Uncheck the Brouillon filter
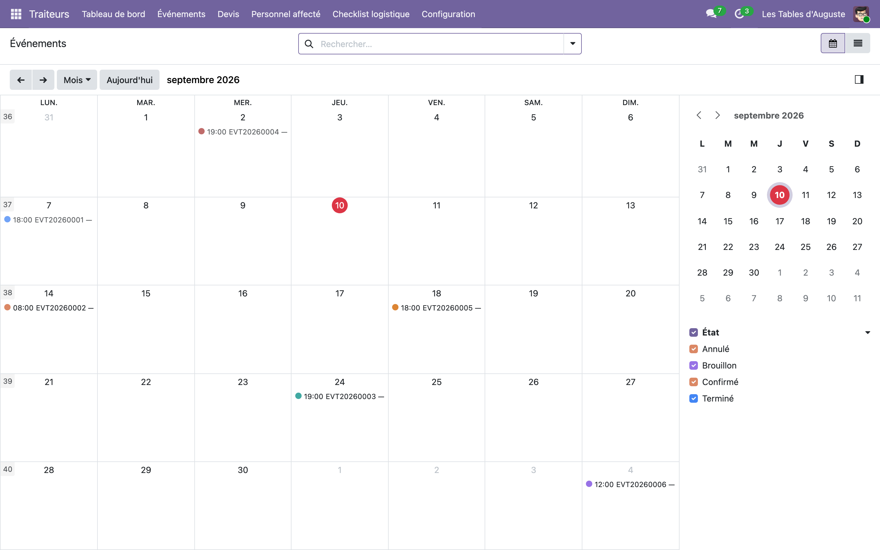Screen dimensions: 880x550 (693, 365)
